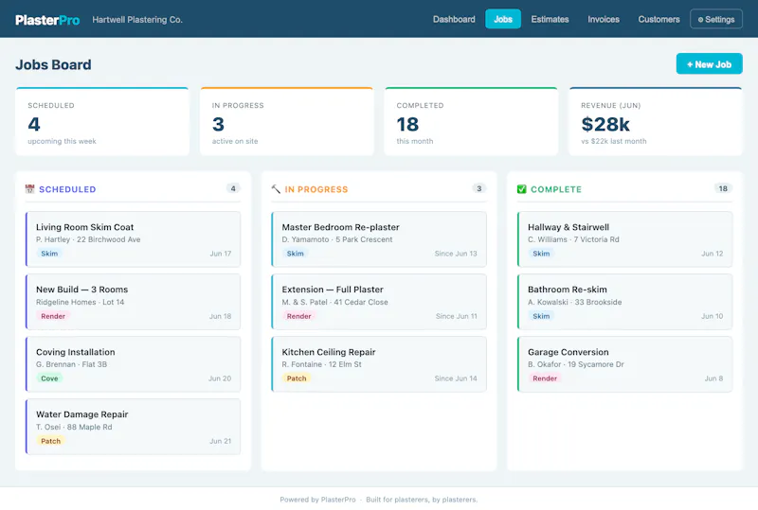Click the Cove tag on Coving Installation
758x510 pixels.
click(x=49, y=378)
